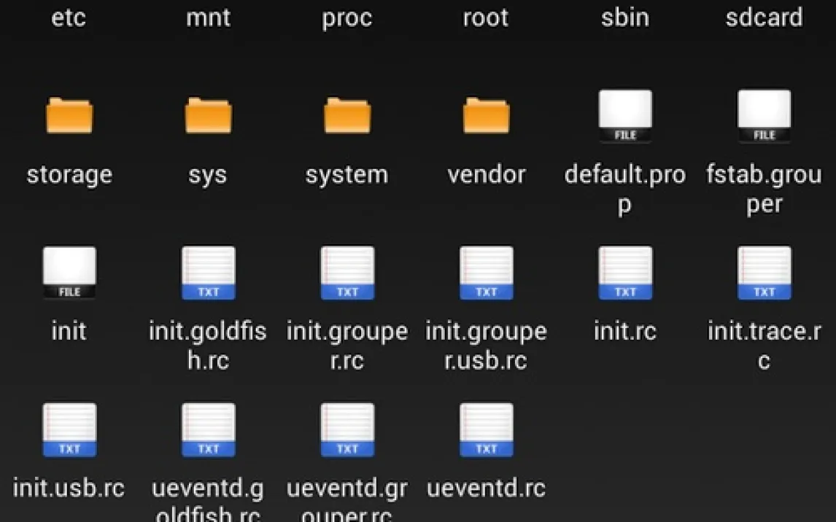Tap the etc folder label
Screen dimensions: 836x522
pos(69,17)
